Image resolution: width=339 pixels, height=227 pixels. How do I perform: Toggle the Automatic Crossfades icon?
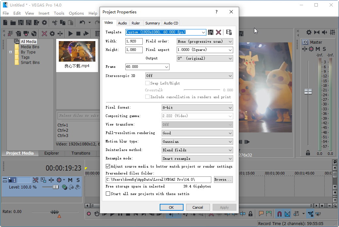(287, 214)
